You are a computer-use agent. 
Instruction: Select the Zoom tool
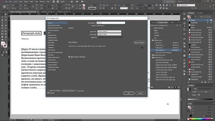click(6, 40)
